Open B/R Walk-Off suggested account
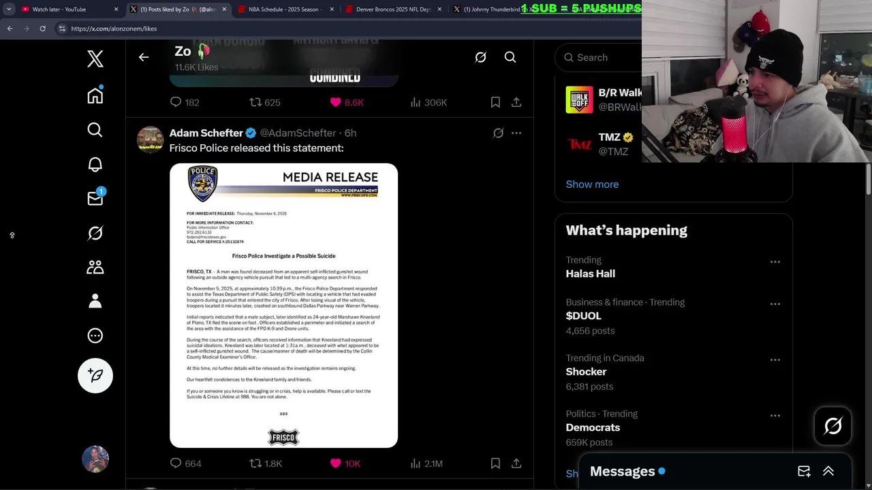872x490 pixels. pyautogui.click(x=604, y=100)
